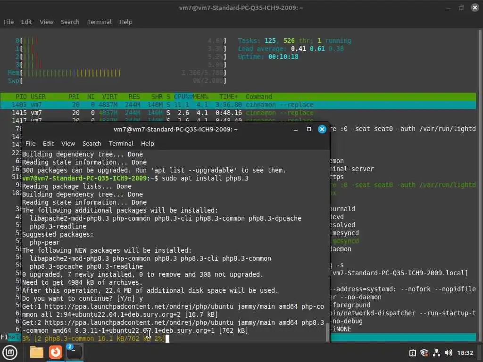Sort htop by USER column header
The image size is (483, 362).
[38, 97]
